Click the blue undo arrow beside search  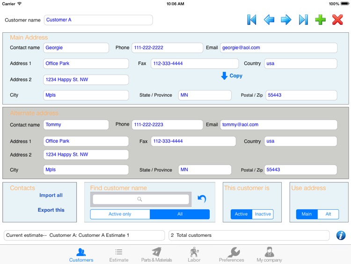(x=202, y=199)
